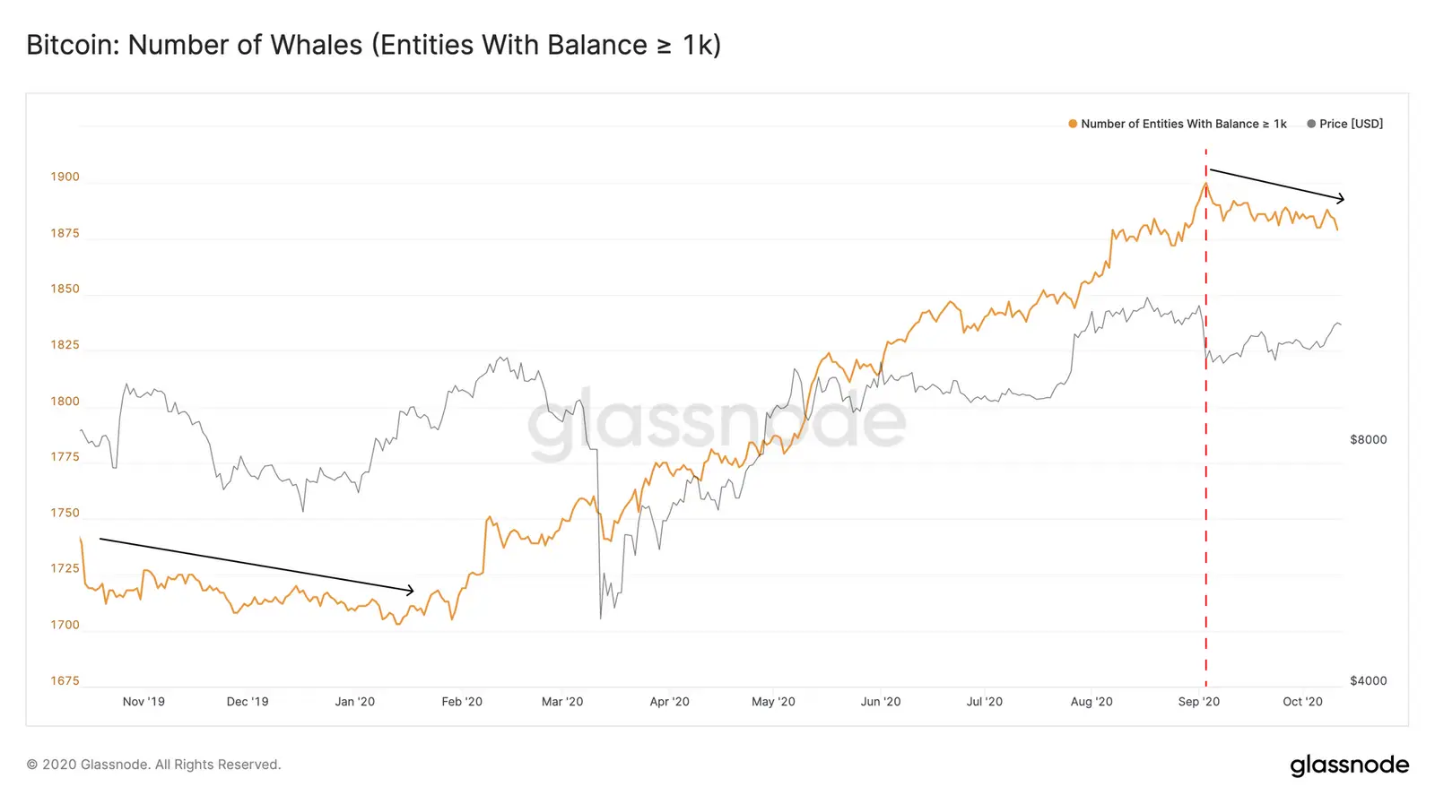Click the arrowhead of the lower-left downtrend arrow

point(411,590)
